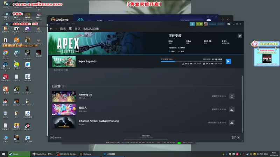Toggle the 网络 network graph legend
This screenshot has width=280, height=157.
(x=172, y=51)
